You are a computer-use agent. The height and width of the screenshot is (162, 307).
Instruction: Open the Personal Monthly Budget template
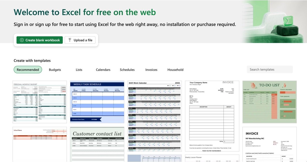tap(40, 102)
